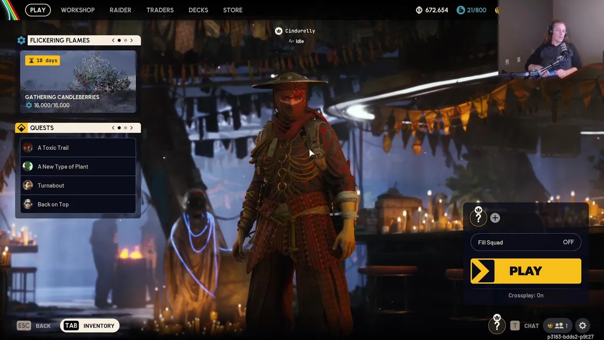Switch to the WORKSHOP tab

(x=78, y=10)
